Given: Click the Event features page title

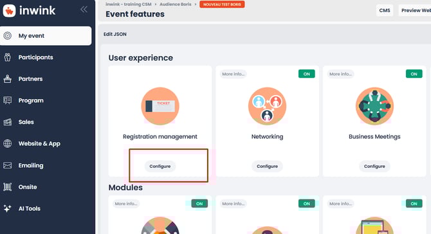Looking at the screenshot, I should coord(135,14).
